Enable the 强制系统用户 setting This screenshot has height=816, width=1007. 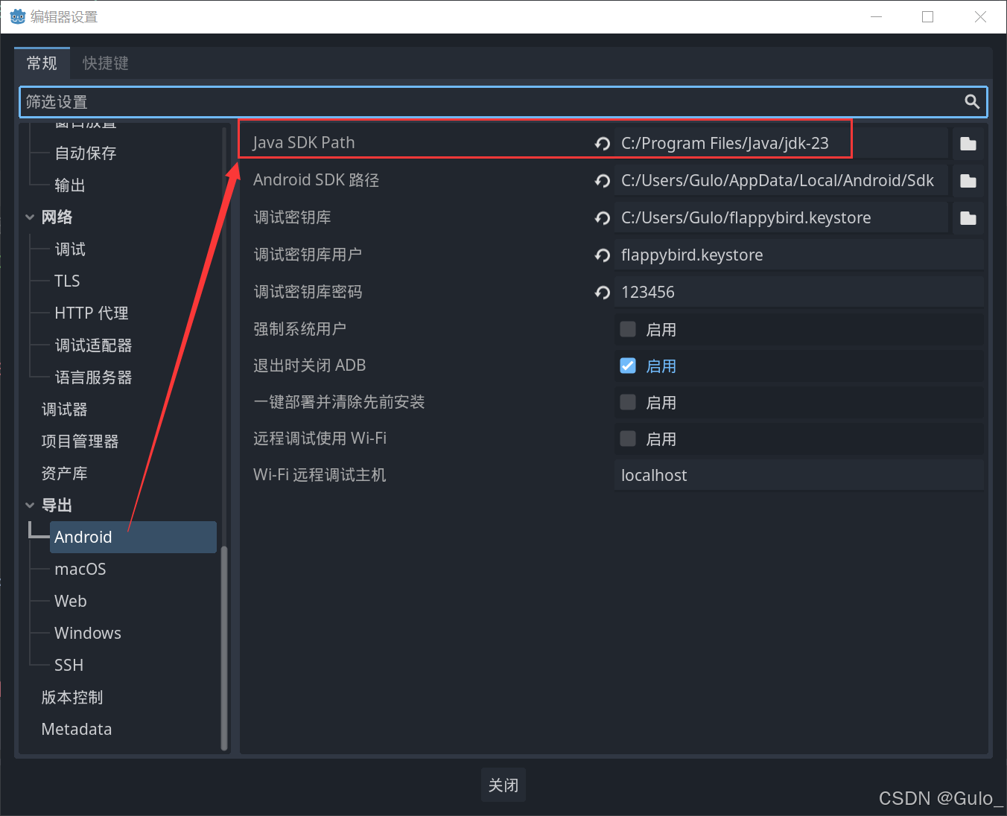pyautogui.click(x=628, y=328)
